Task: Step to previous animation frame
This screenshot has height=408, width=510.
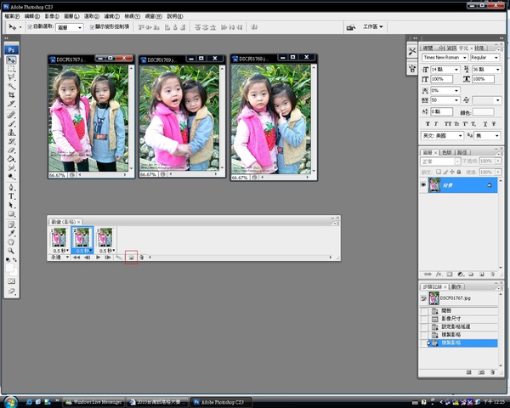Action: 88,258
